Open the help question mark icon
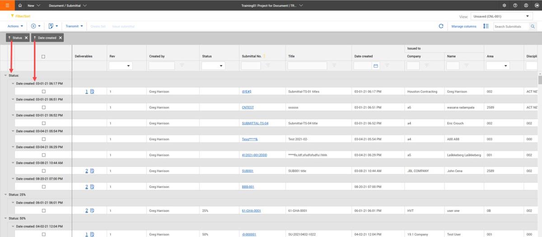Viewport: 542px width, 237px height. pyautogui.click(x=515, y=5)
